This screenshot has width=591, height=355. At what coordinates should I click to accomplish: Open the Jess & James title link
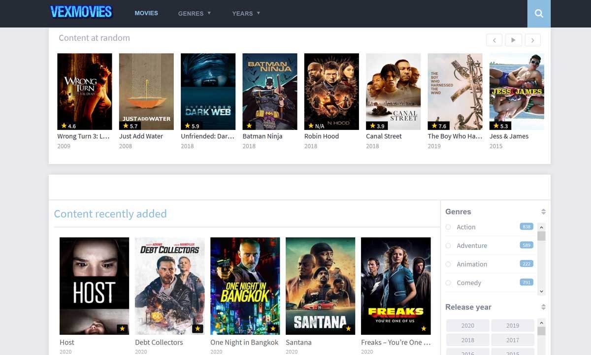tap(509, 136)
